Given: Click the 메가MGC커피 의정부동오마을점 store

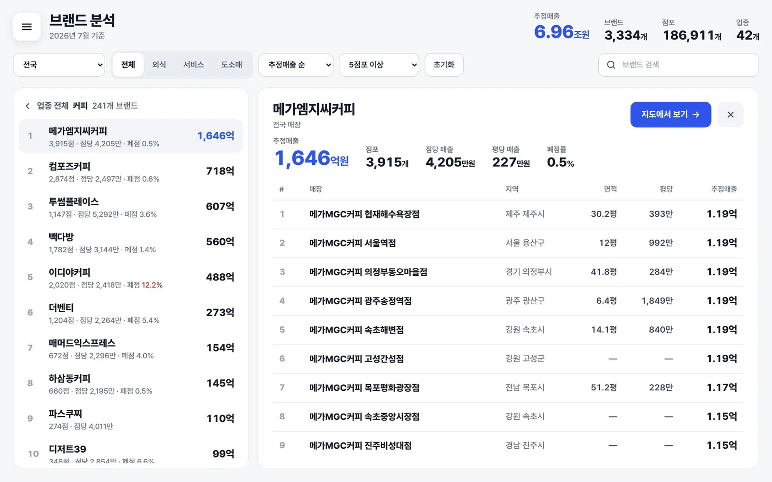Looking at the screenshot, I should point(368,272).
